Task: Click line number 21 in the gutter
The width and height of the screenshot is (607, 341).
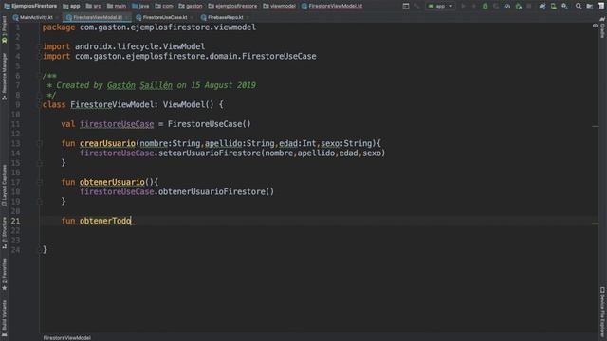Action: [15, 221]
